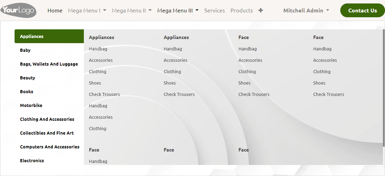Click Handbag link under first Appliances heading
Viewport: 385px width, 176px height.
pos(98,49)
